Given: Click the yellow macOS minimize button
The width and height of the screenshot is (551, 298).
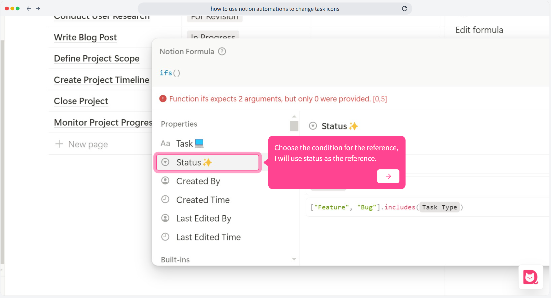Looking at the screenshot, I should (12, 8).
